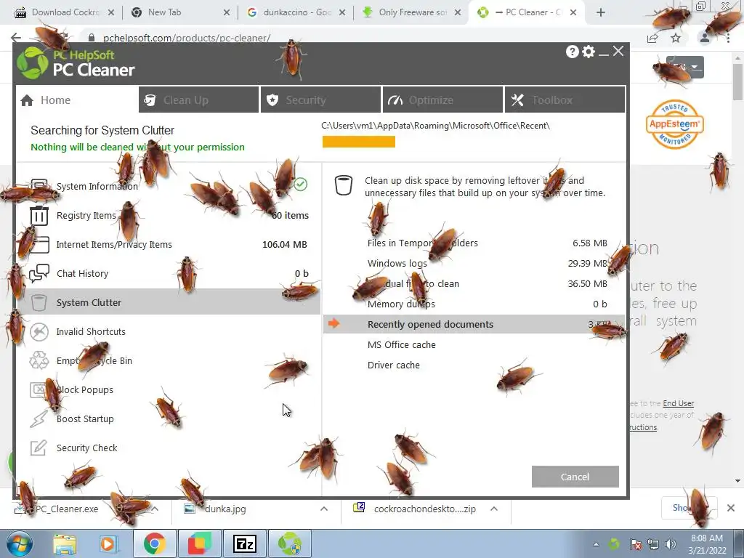
Task: Switch to the Only Freeware browser tab
Action: point(410,12)
